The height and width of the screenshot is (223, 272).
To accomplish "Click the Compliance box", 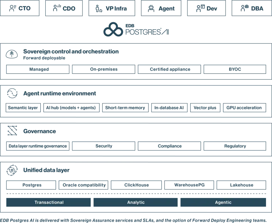I will tap(169, 146).
